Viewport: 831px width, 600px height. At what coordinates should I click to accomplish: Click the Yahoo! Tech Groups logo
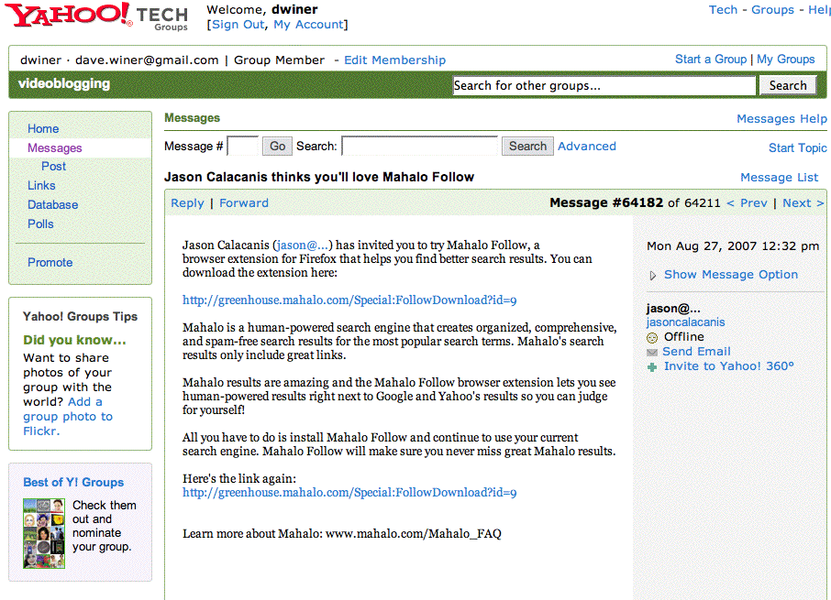96,16
